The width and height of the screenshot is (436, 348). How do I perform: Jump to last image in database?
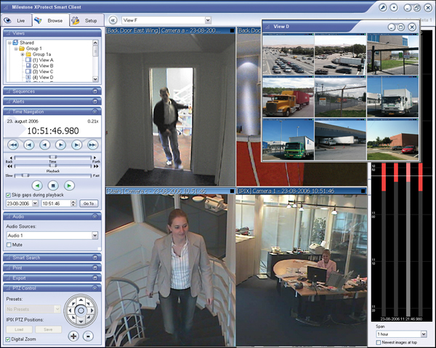coord(92,144)
